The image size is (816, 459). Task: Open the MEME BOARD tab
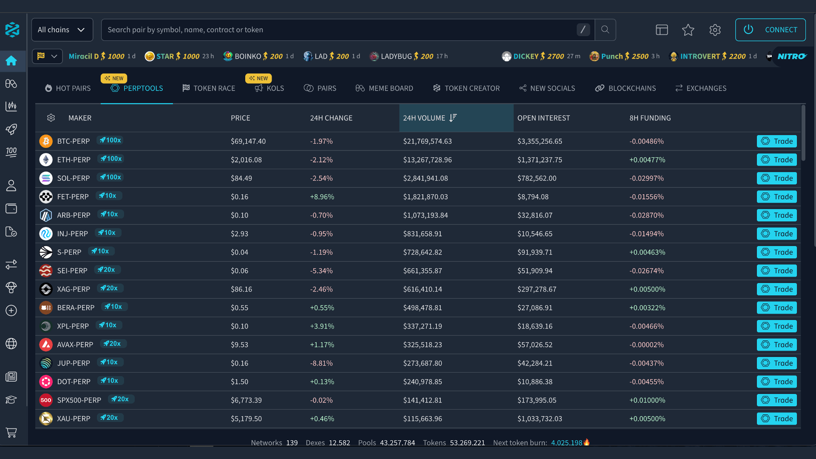coord(384,88)
